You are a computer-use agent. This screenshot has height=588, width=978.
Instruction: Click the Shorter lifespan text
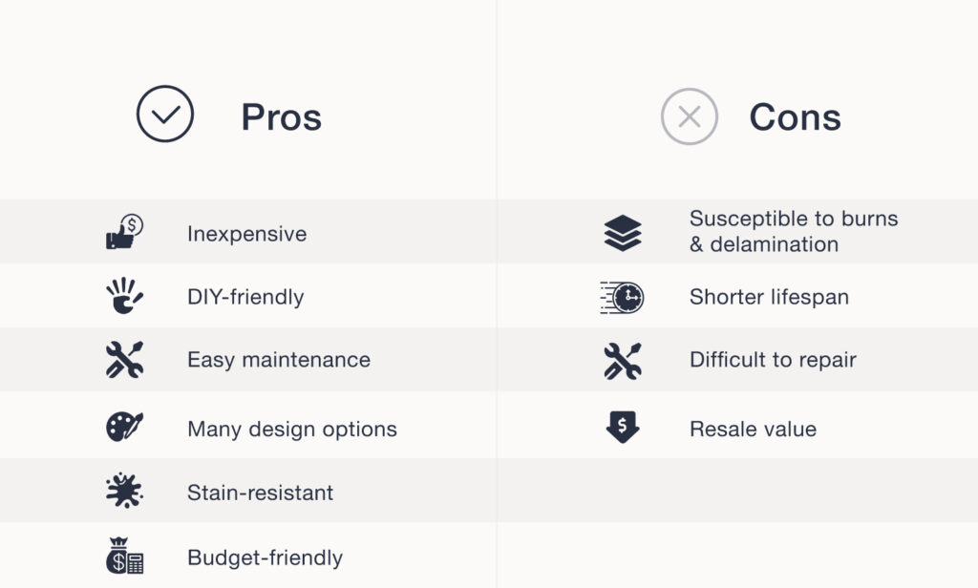769,297
